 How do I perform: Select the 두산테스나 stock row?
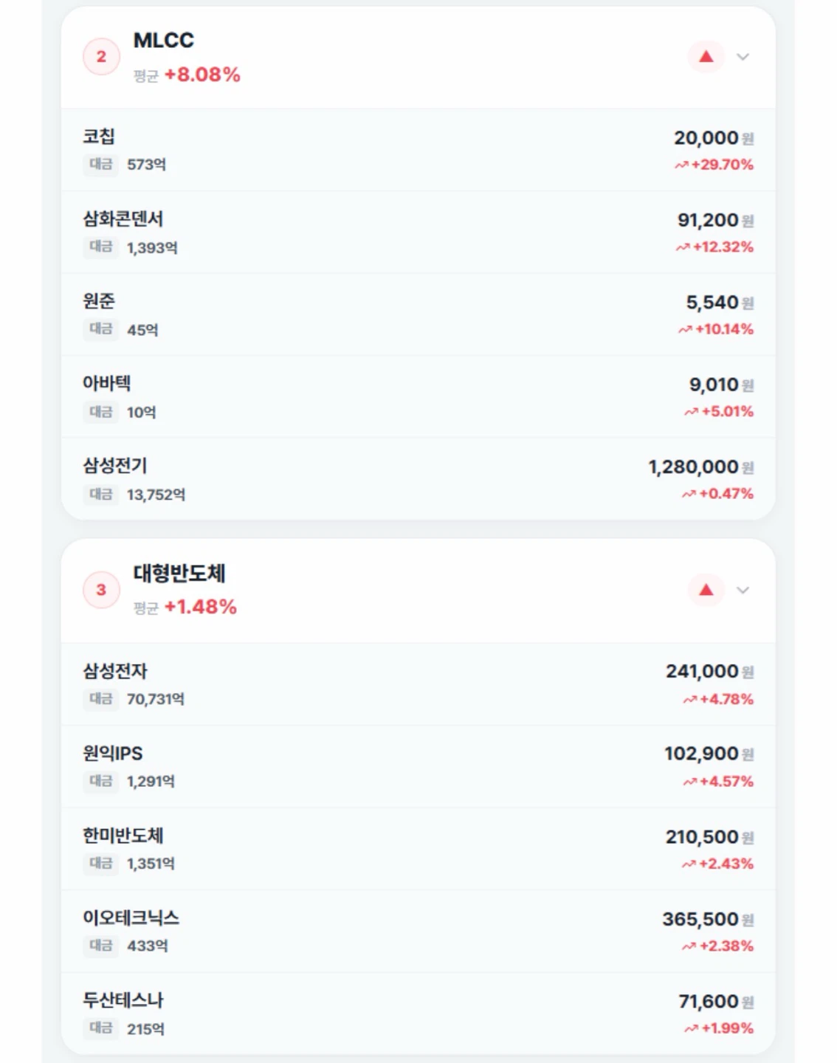[x=418, y=1014]
